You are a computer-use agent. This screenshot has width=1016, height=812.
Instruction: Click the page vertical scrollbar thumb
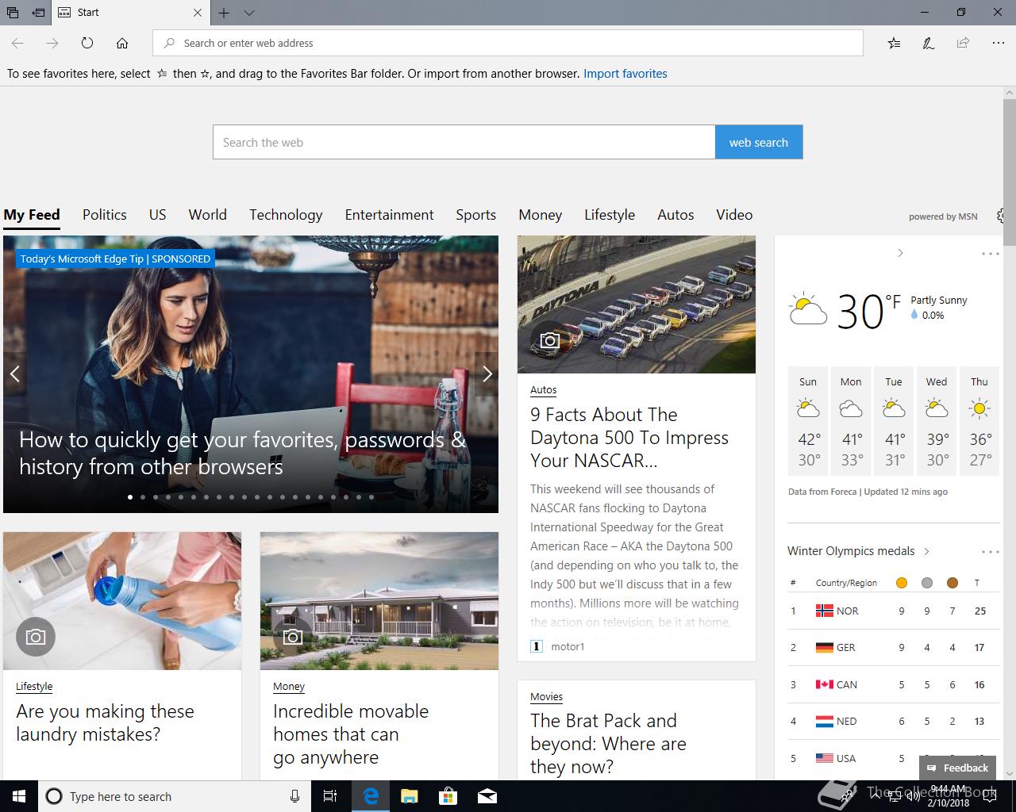1009,173
